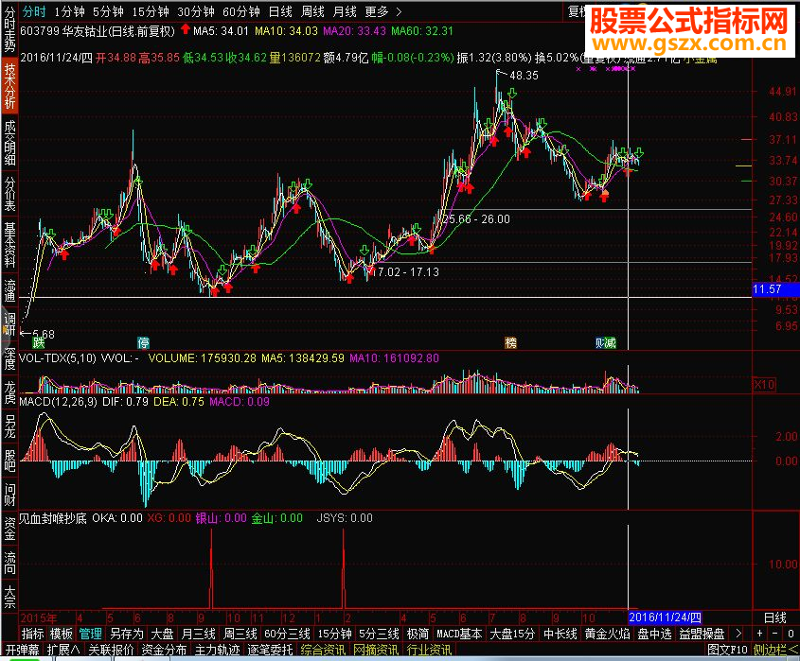Toggle the 开弹幕 bullet comments
The width and height of the screenshot is (800, 661).
pyautogui.click(x=22, y=650)
